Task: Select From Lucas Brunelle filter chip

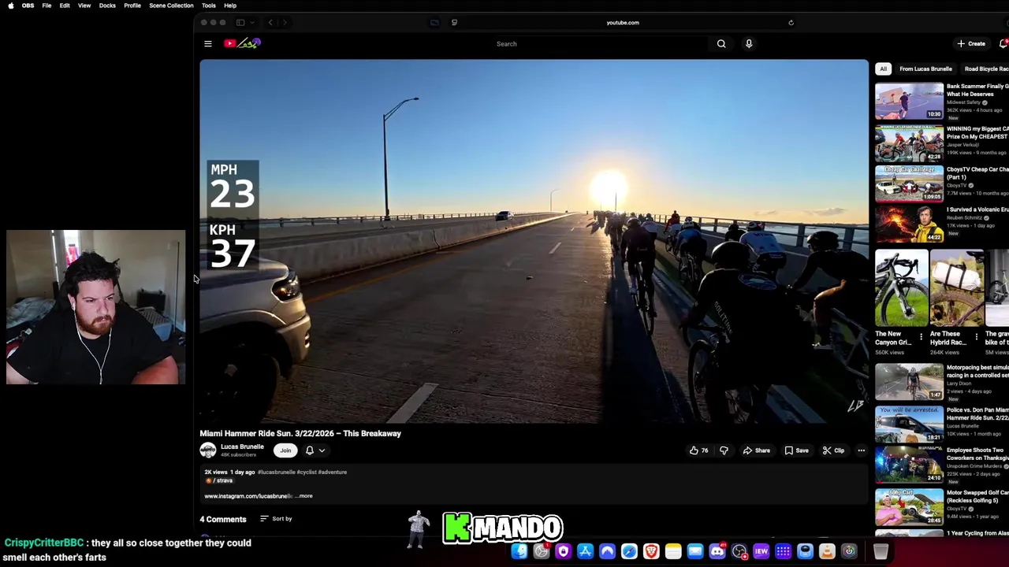Action: point(925,69)
